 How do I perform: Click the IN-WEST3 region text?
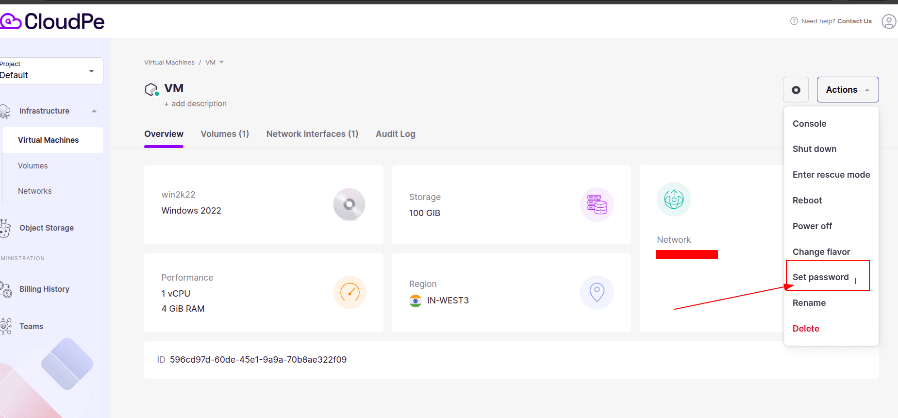click(x=448, y=301)
